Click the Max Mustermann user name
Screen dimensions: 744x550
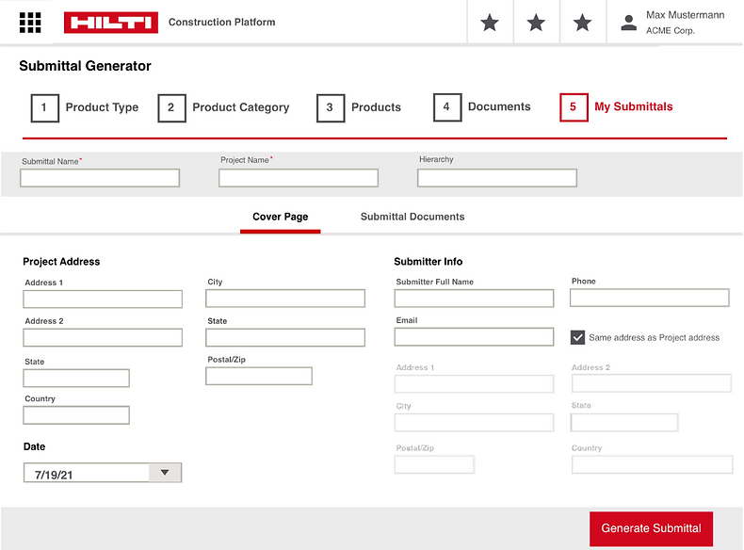(686, 15)
